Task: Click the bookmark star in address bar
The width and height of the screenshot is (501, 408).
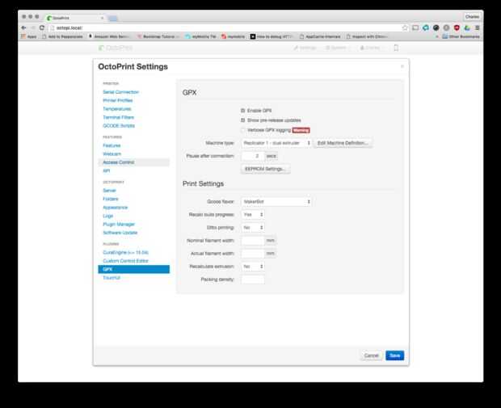Action: coord(405,27)
